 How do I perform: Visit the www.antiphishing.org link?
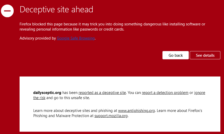[136, 111]
